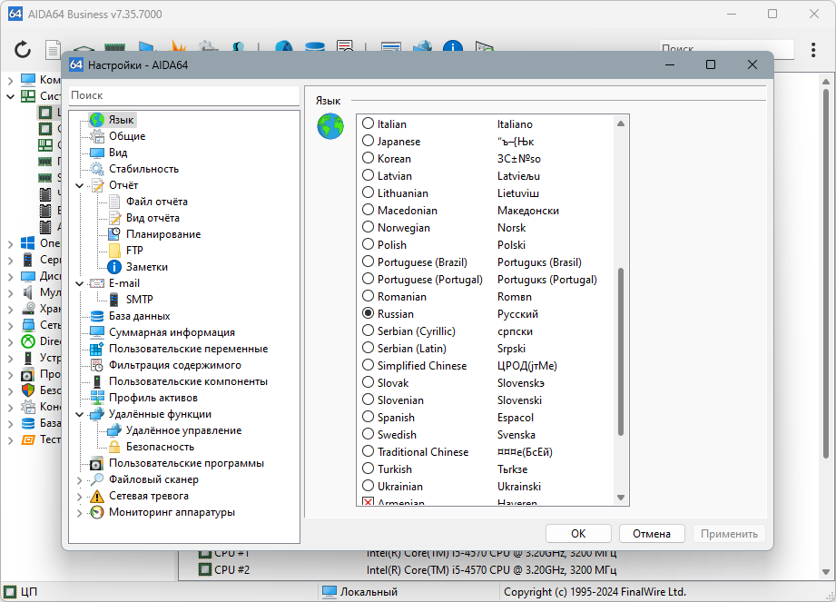
Task: Open Профиль активов icon
Action: [97, 399]
